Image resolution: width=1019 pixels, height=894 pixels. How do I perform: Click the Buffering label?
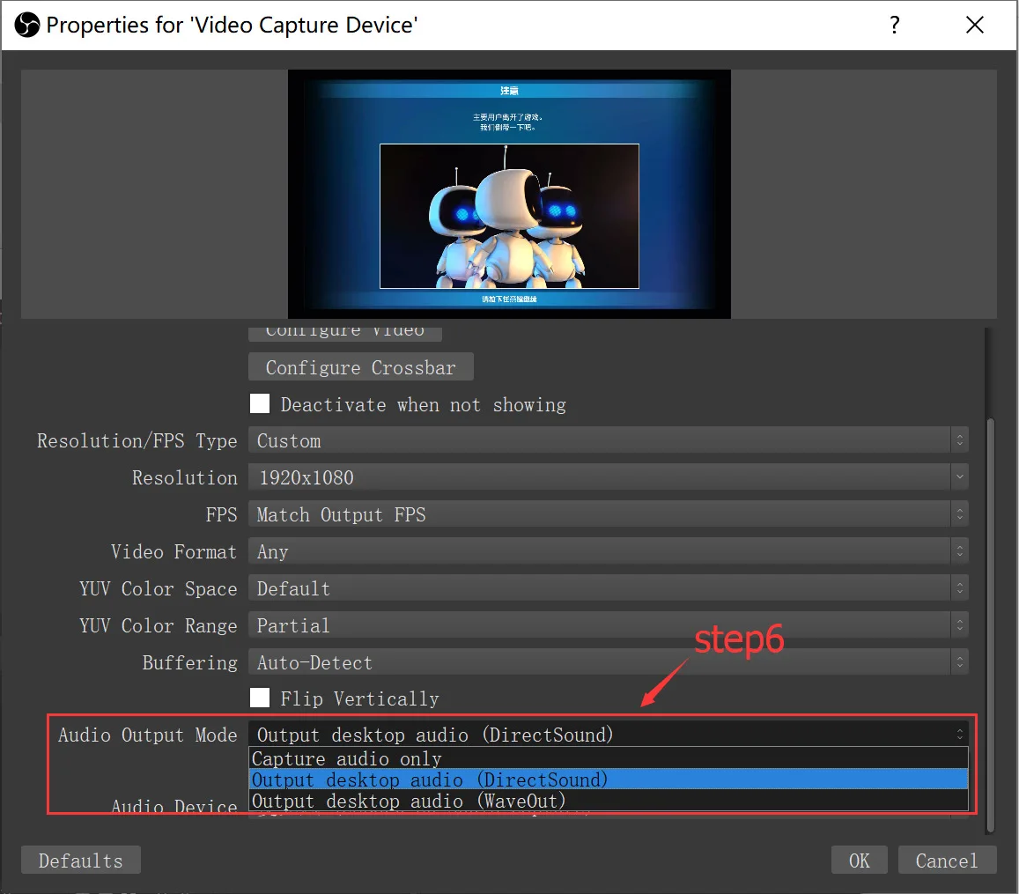189,662
